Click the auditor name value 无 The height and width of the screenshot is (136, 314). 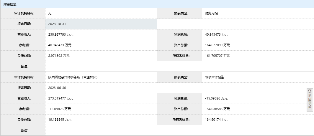coord(50,13)
